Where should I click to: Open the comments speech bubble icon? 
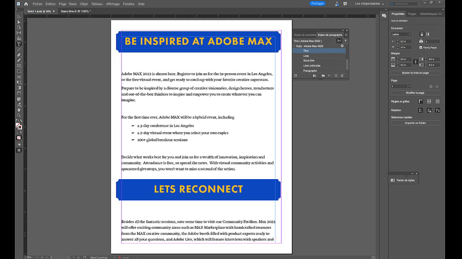click(x=345, y=4)
